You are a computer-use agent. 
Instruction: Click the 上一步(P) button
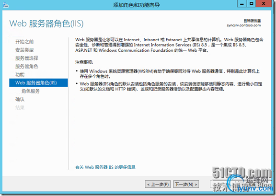tap(158, 184)
